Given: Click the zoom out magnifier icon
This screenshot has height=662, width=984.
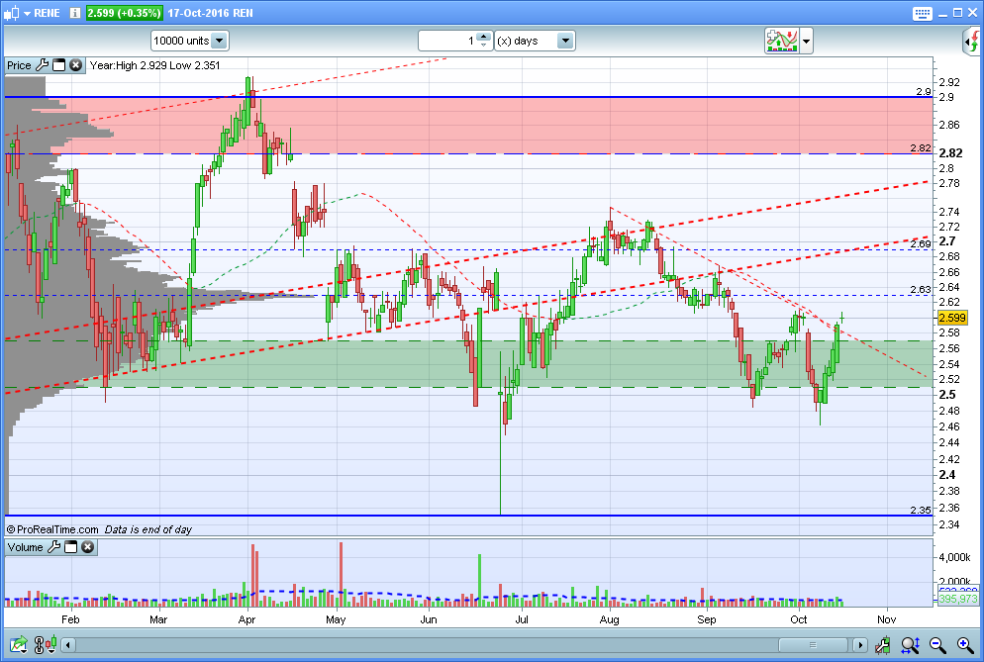Looking at the screenshot, I should click(x=936, y=646).
